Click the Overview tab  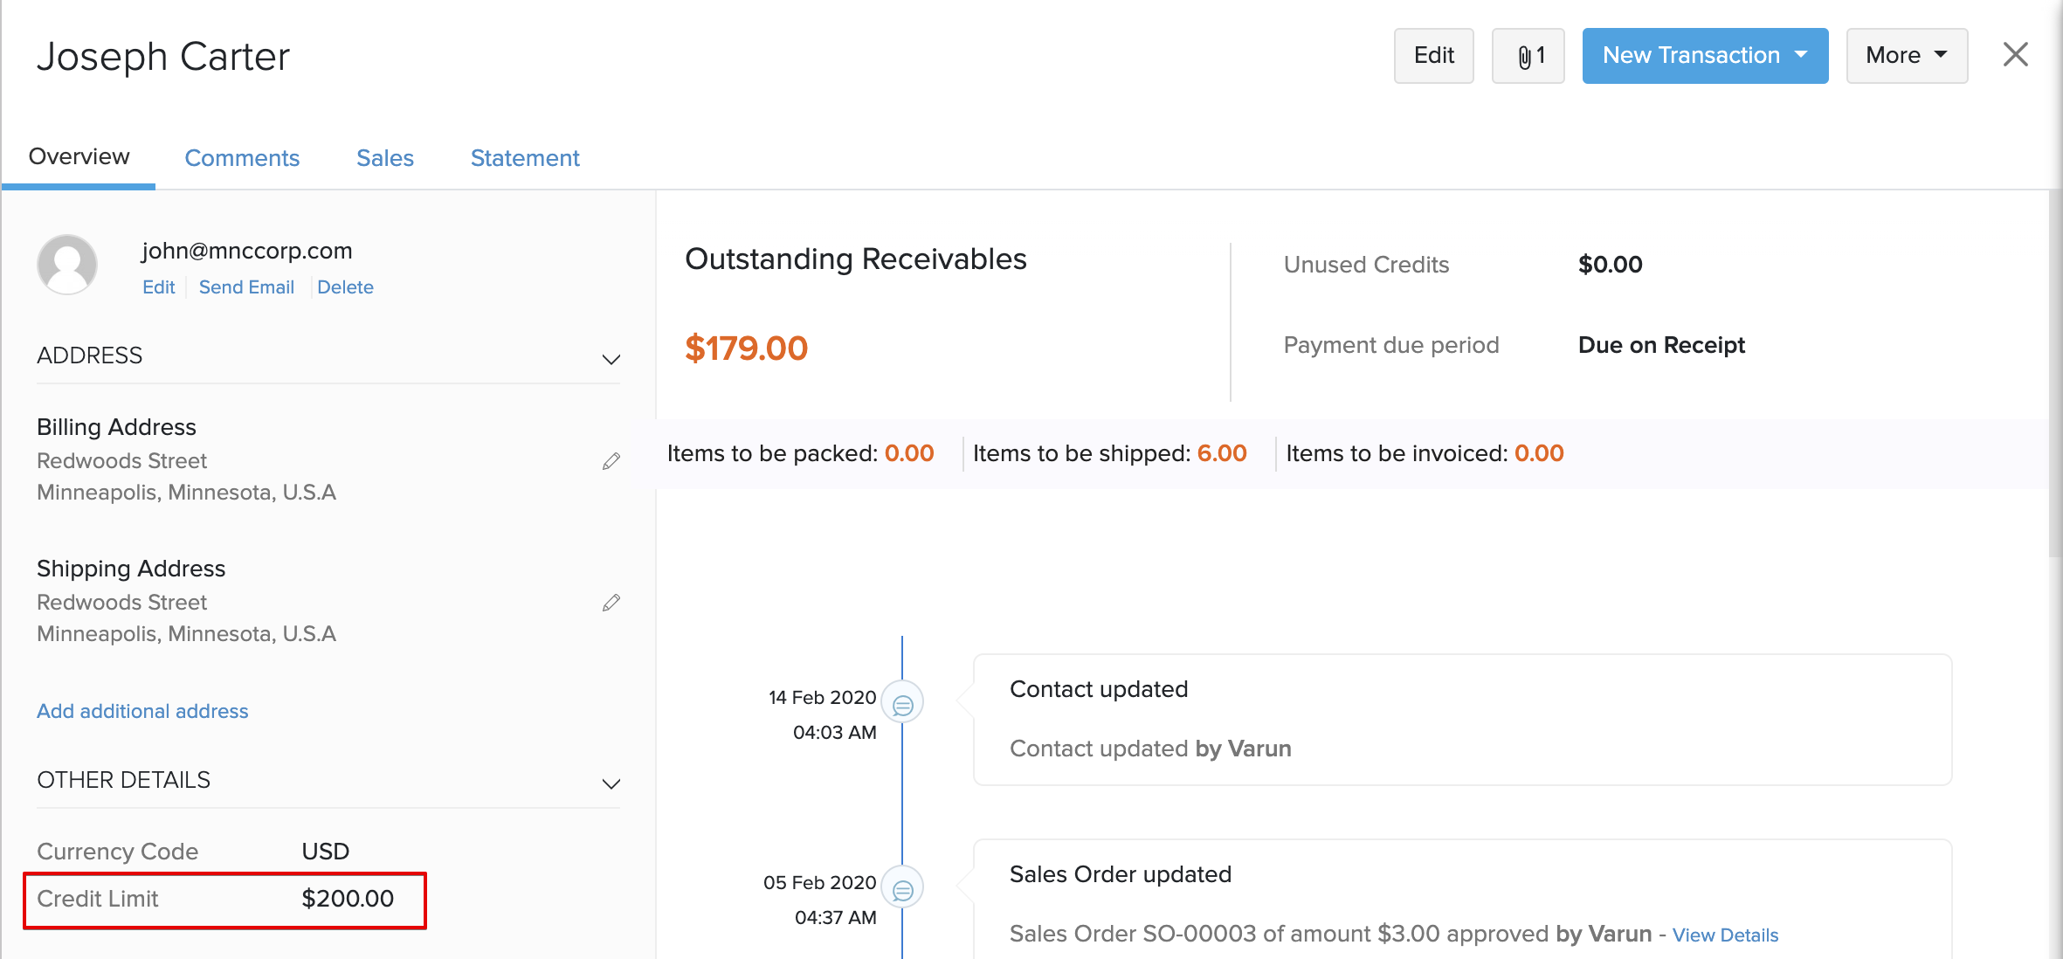79,156
